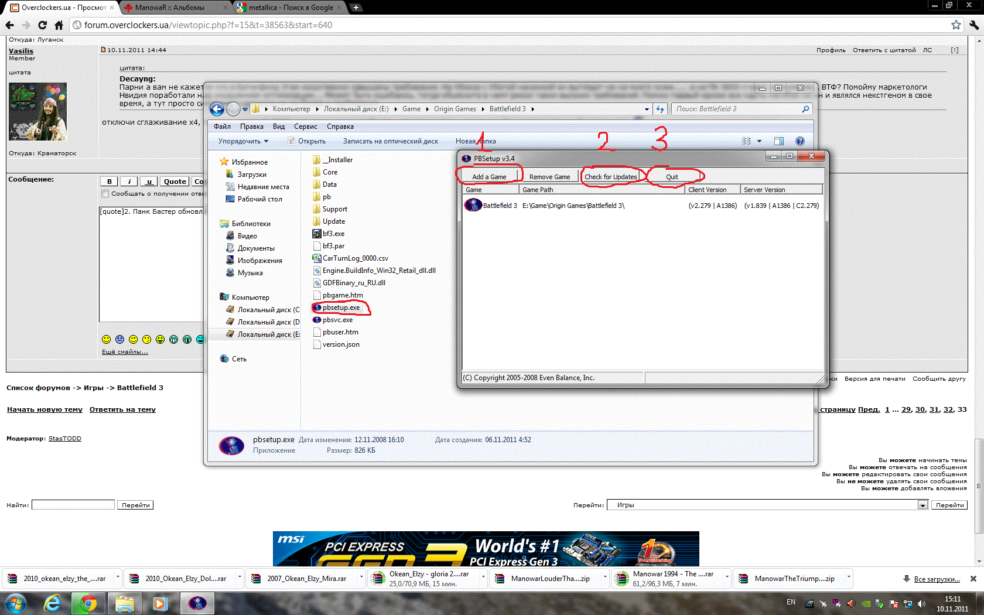Viewport: 984px width, 615px height.
Task: Click the Chrome icon in the taskbar
Action: point(88,603)
